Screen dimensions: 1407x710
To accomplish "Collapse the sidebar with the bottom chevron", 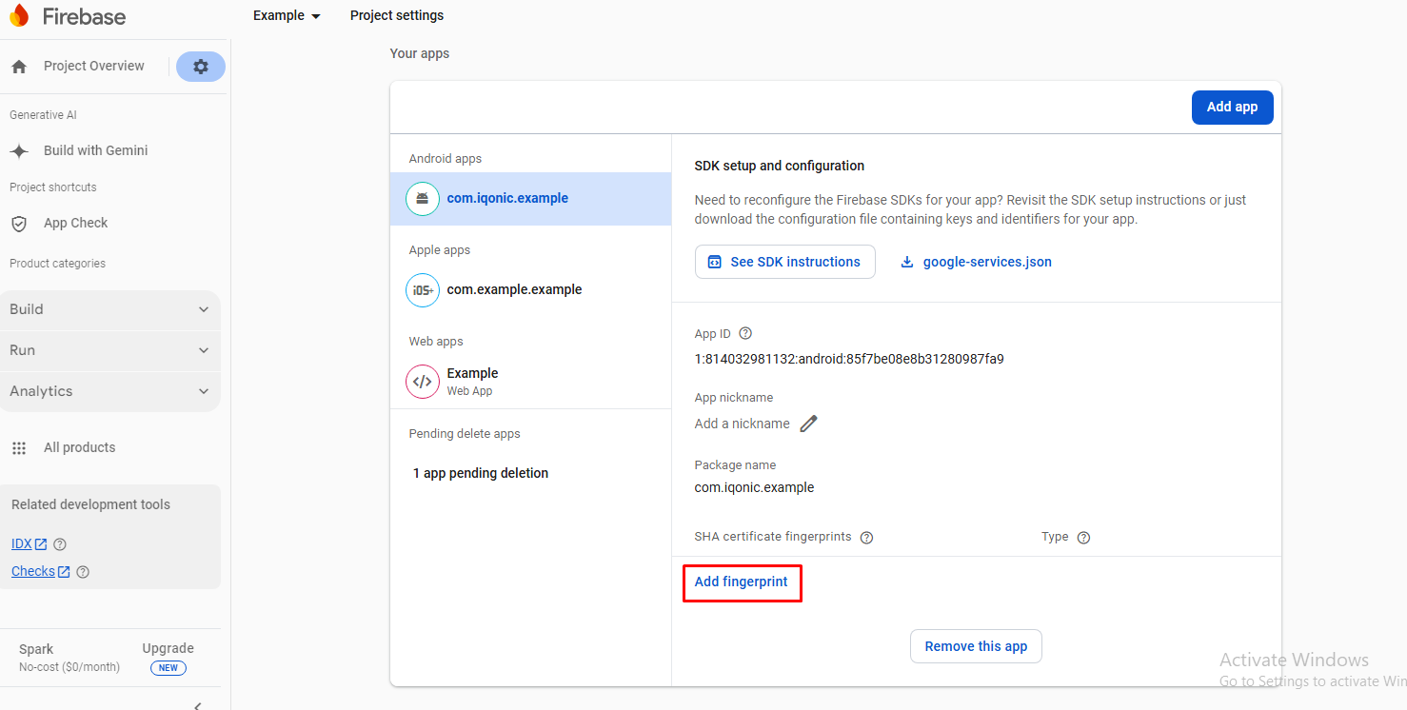I will 198,705.
